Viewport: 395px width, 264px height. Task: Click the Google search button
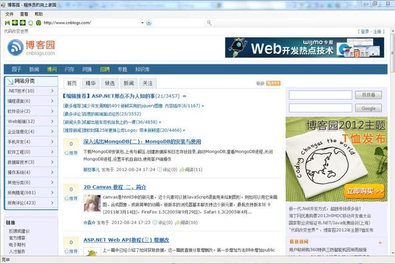368,108
